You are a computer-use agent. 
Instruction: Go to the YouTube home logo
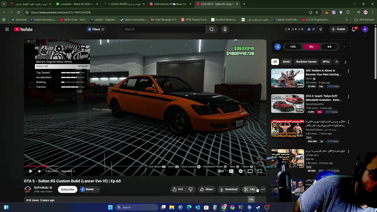[x=23, y=29]
